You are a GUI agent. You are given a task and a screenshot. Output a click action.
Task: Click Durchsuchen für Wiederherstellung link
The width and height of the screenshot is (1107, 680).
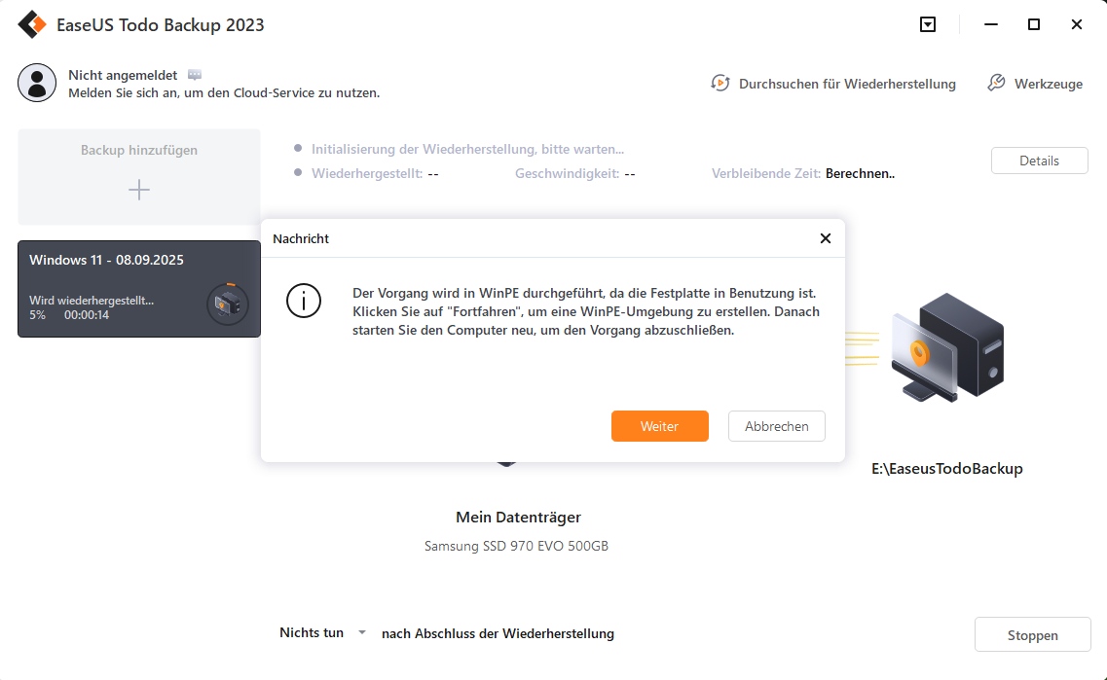point(847,84)
